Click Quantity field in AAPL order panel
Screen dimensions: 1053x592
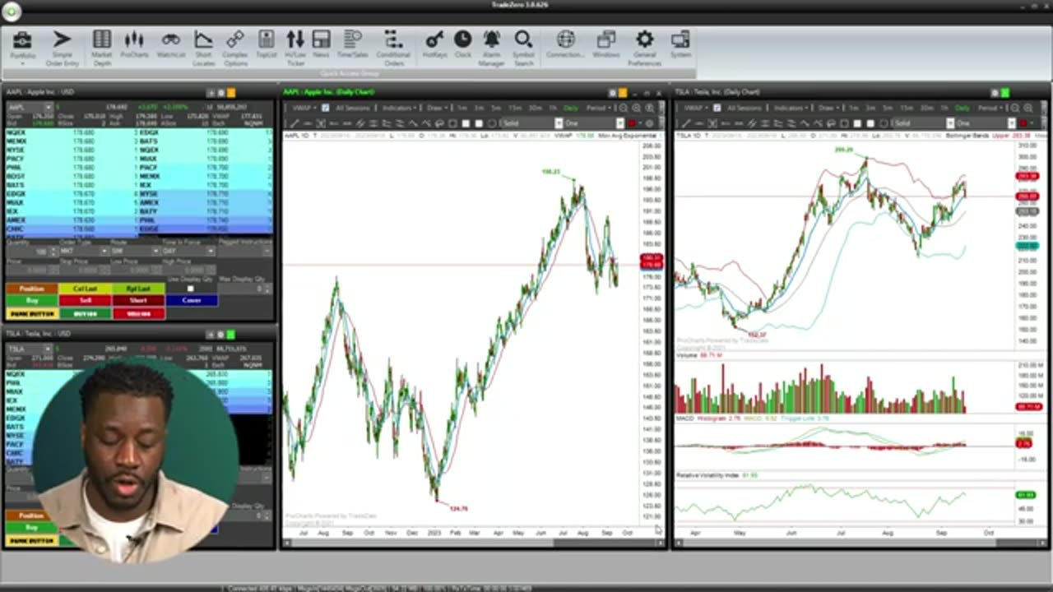pyautogui.click(x=32, y=251)
